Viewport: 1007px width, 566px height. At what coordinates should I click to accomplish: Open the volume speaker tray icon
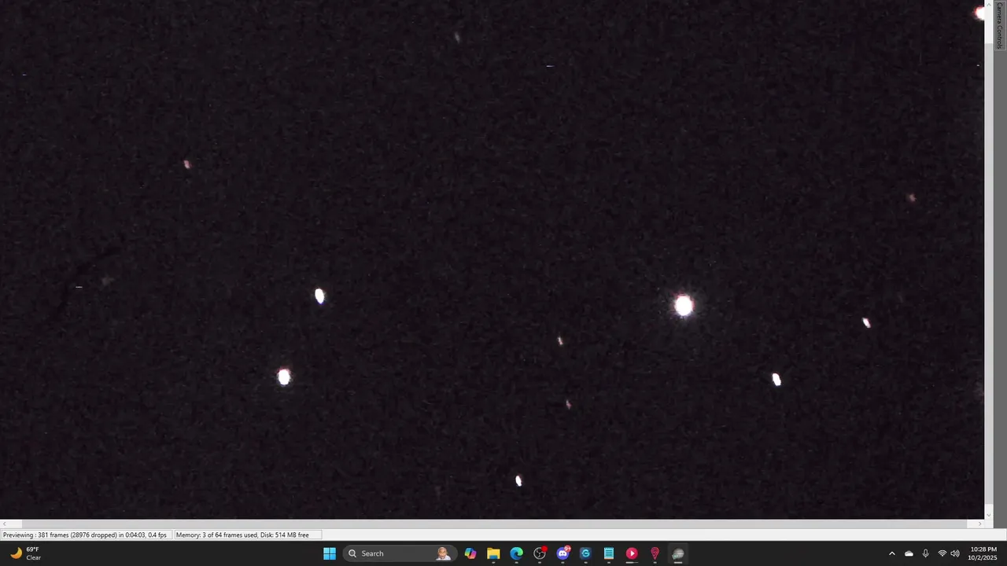click(x=955, y=553)
